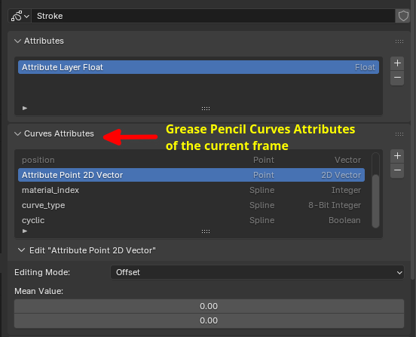Click the Attributes panel drag-handle dots

click(x=399, y=41)
